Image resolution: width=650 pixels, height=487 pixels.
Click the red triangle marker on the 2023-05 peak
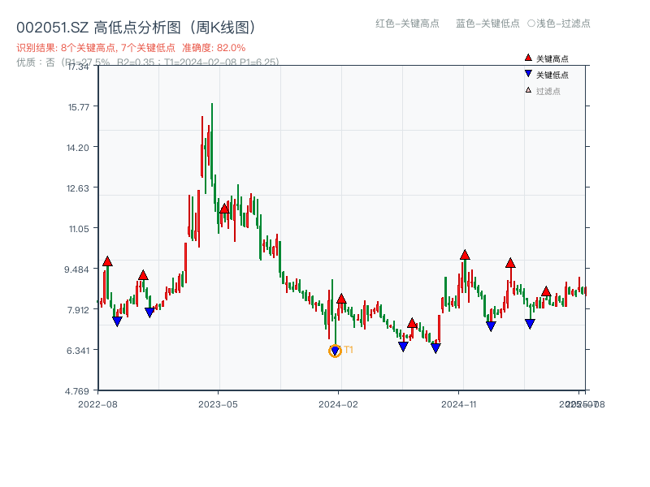(224, 209)
